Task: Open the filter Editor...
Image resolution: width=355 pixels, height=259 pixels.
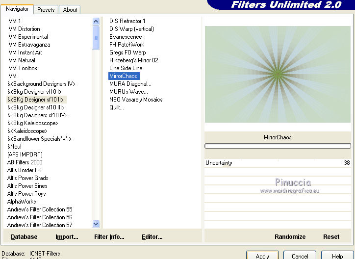Action: coord(152,237)
